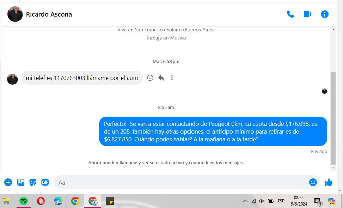343x208 pixels.
Task: Click 'Vive en San Francisco Solano' text
Action: 166,30
